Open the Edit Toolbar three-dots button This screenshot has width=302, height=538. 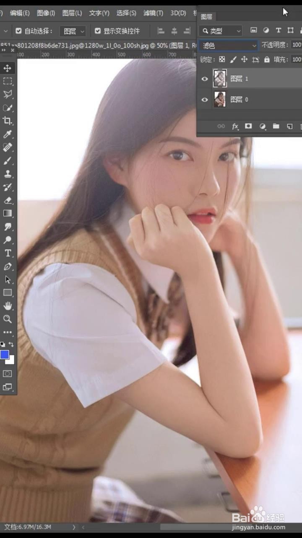pos(8,332)
